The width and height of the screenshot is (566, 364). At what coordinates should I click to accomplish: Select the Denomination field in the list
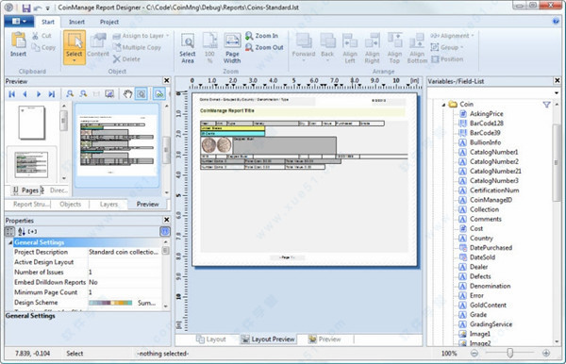(490, 286)
